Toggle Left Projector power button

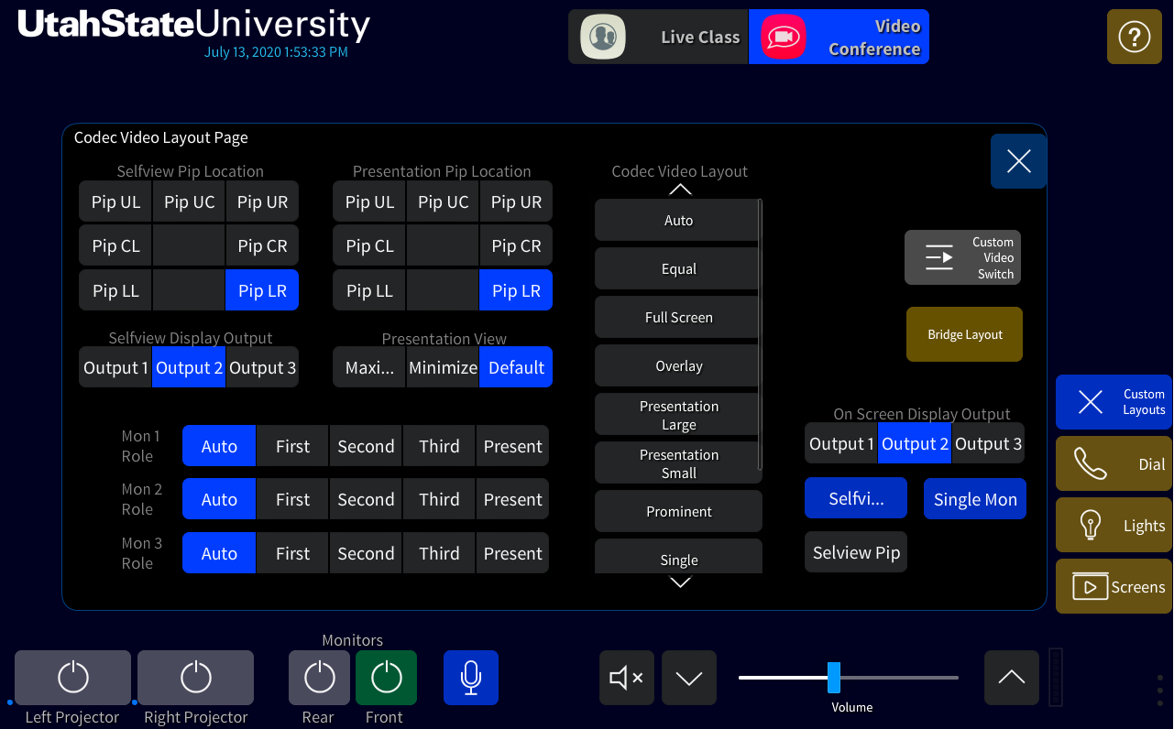(73, 678)
